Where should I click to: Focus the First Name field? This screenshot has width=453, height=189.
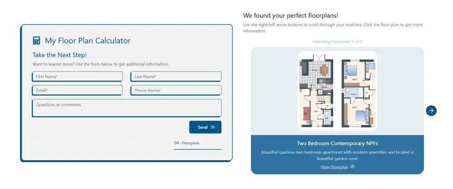tap(77, 77)
